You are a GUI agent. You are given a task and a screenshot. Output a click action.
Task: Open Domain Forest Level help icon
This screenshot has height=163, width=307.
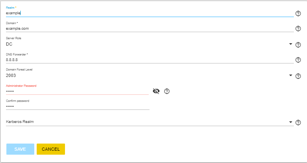click(298, 76)
